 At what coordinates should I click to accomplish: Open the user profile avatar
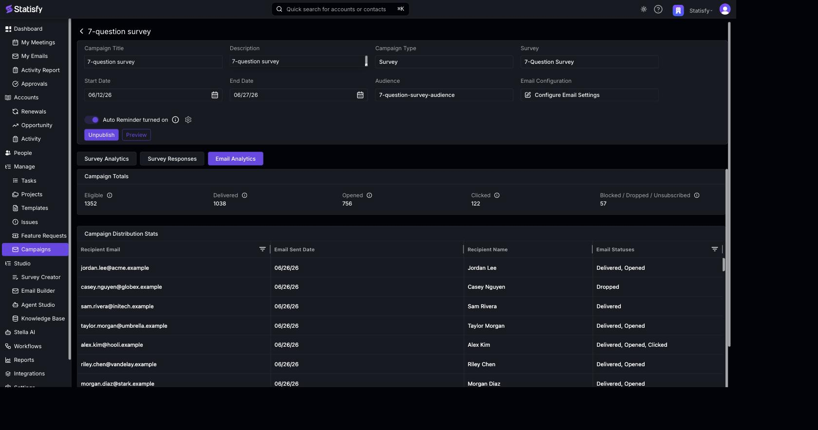(x=725, y=9)
